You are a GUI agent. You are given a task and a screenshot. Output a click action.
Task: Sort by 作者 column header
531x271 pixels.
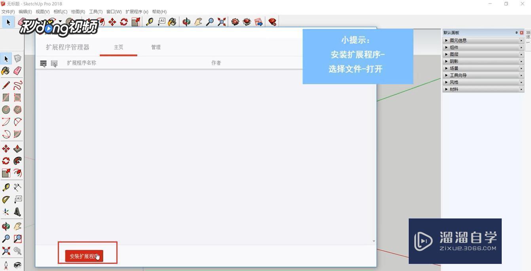(216, 63)
